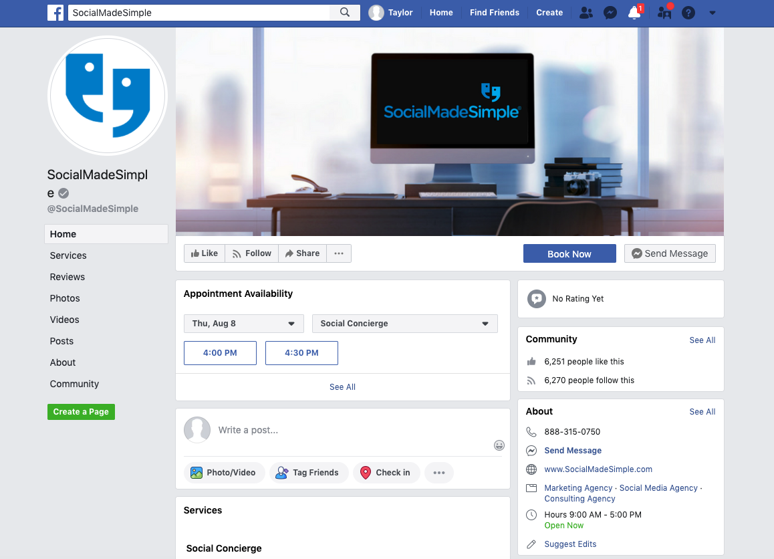
Task: Click the No Rating Yet star icon
Action: click(537, 299)
